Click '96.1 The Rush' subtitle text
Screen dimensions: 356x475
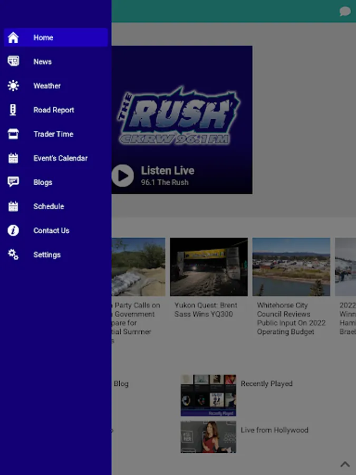coord(165,183)
